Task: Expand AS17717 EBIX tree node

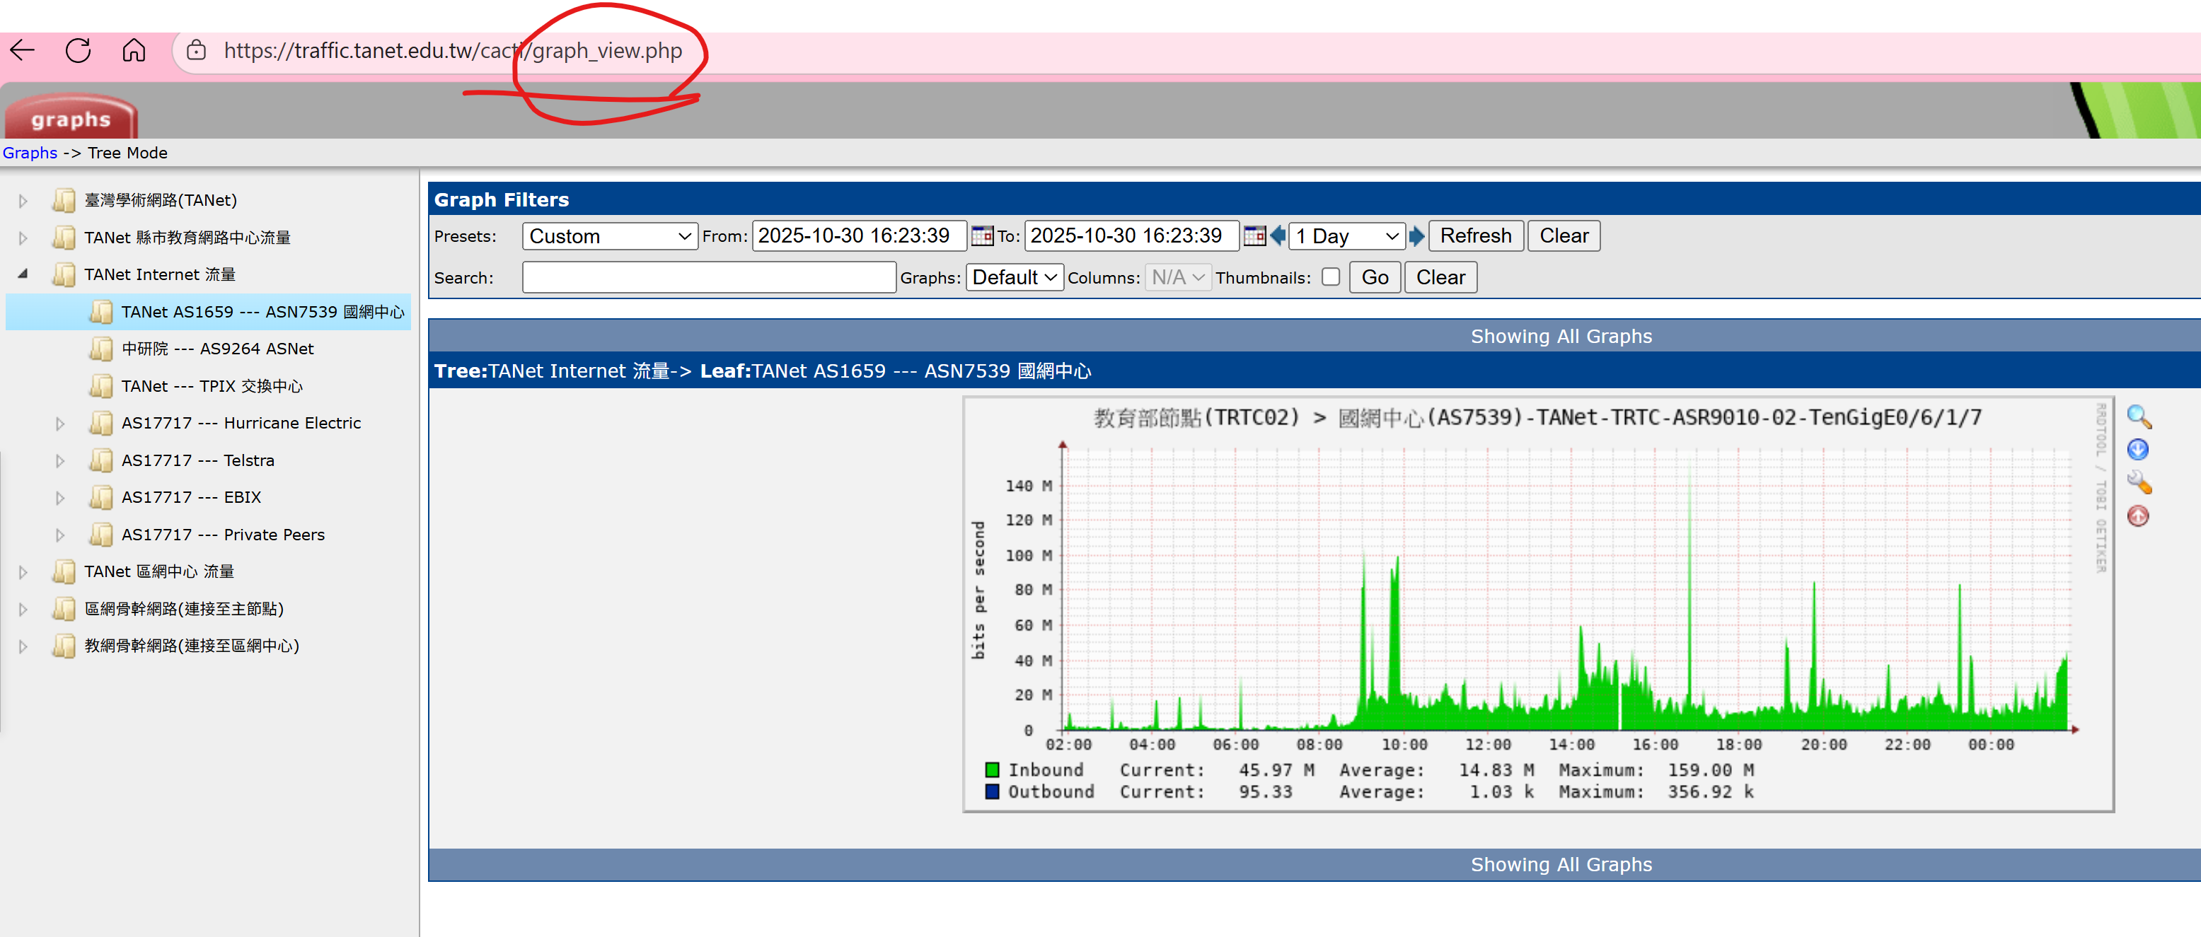Action: [60, 497]
